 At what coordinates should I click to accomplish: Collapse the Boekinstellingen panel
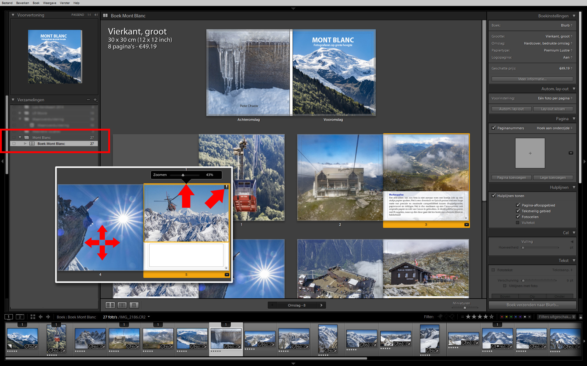(574, 16)
